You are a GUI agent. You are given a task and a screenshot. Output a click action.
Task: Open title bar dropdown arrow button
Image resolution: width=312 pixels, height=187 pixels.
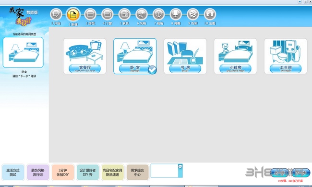click(300, 1)
